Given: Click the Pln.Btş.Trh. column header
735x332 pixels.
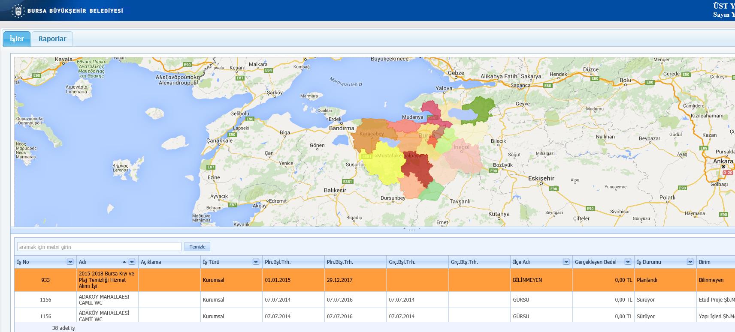Looking at the screenshot, I should [355, 262].
